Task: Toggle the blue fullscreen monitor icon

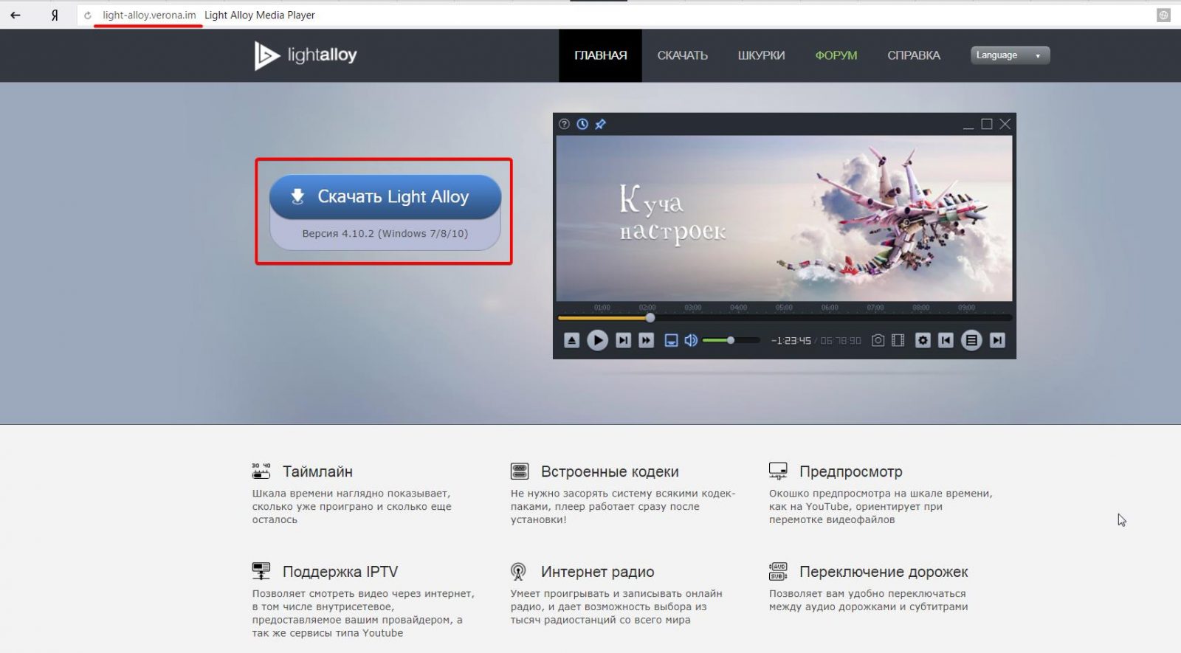Action: pos(671,340)
